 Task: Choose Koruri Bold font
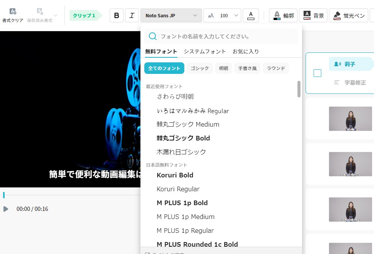coord(175,175)
